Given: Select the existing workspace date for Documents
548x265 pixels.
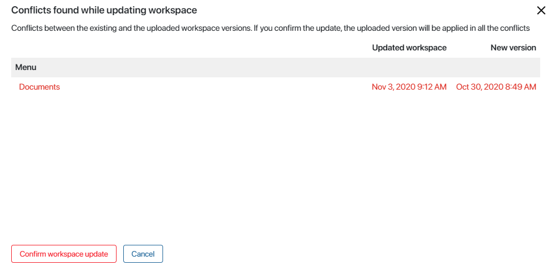Looking at the screenshot, I should [x=409, y=87].
